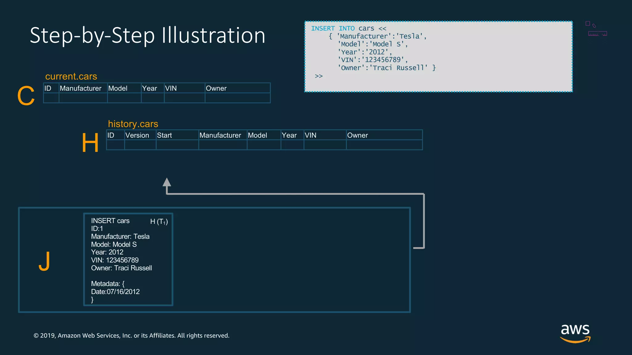The image size is (632, 355).
Task: Click the orange letter H
Action: 90,143
